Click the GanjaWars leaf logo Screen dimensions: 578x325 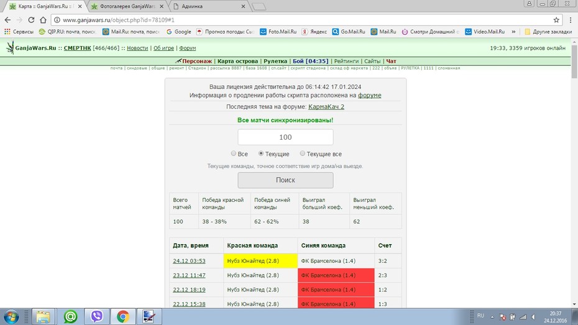coord(10,47)
